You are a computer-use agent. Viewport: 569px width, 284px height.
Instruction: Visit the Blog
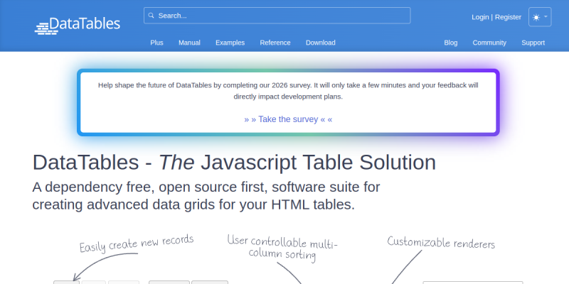(x=451, y=43)
